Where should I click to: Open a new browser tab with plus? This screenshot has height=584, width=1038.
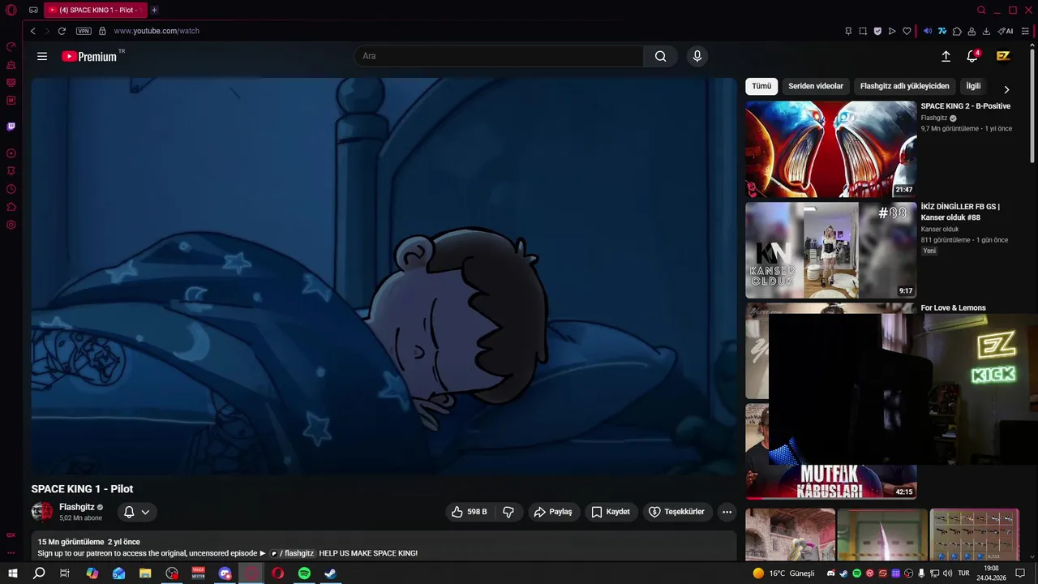pyautogui.click(x=154, y=10)
